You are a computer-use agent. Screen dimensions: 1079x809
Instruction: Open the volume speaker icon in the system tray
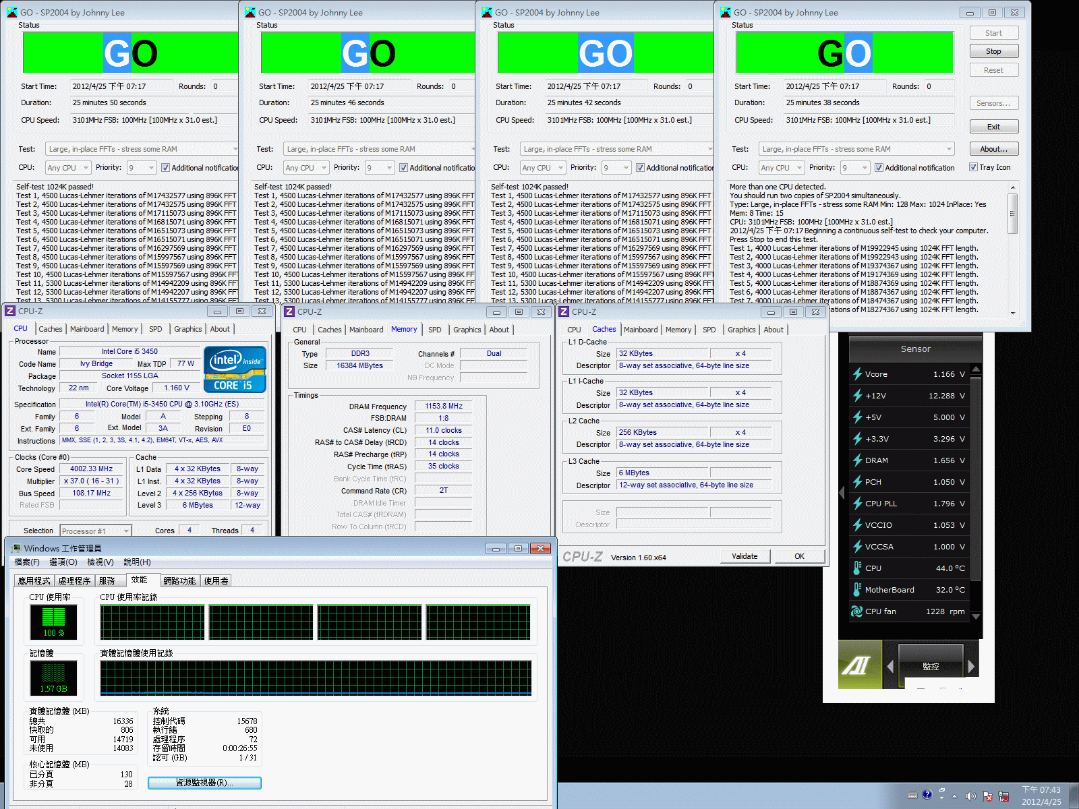(970, 796)
